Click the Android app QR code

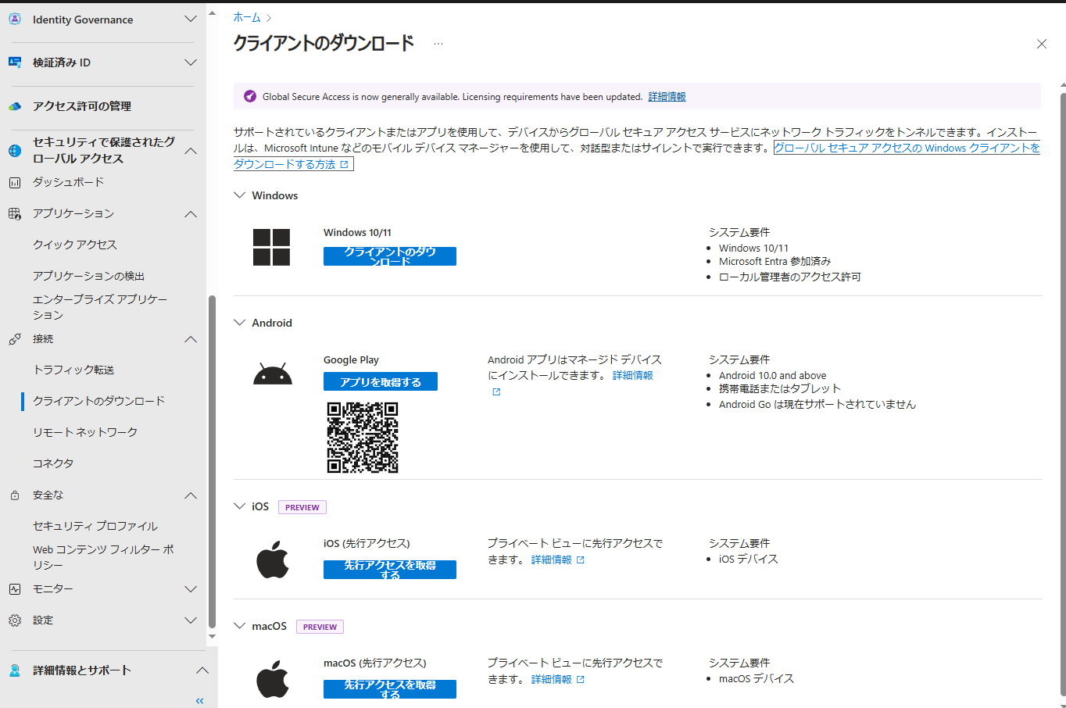363,438
